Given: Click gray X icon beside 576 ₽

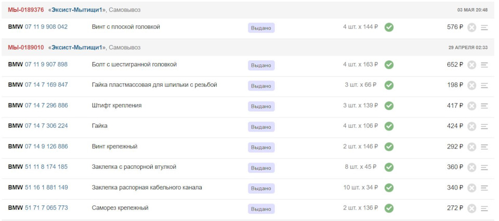Looking at the screenshot, I should click(471, 27).
